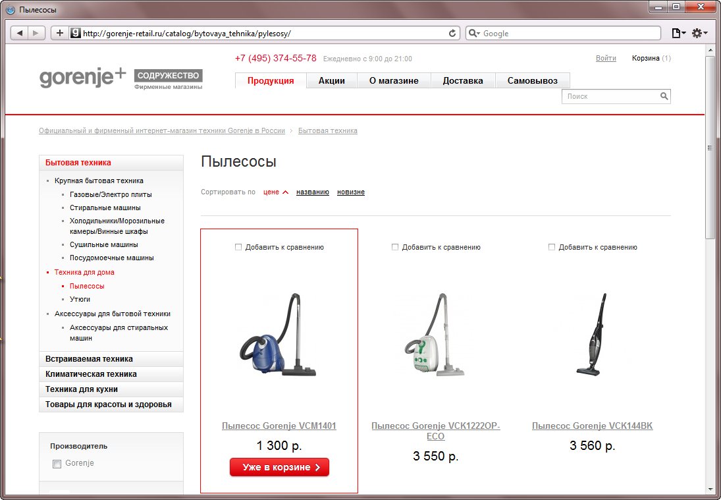Open Газовые/Электро плиты category

[x=111, y=194]
